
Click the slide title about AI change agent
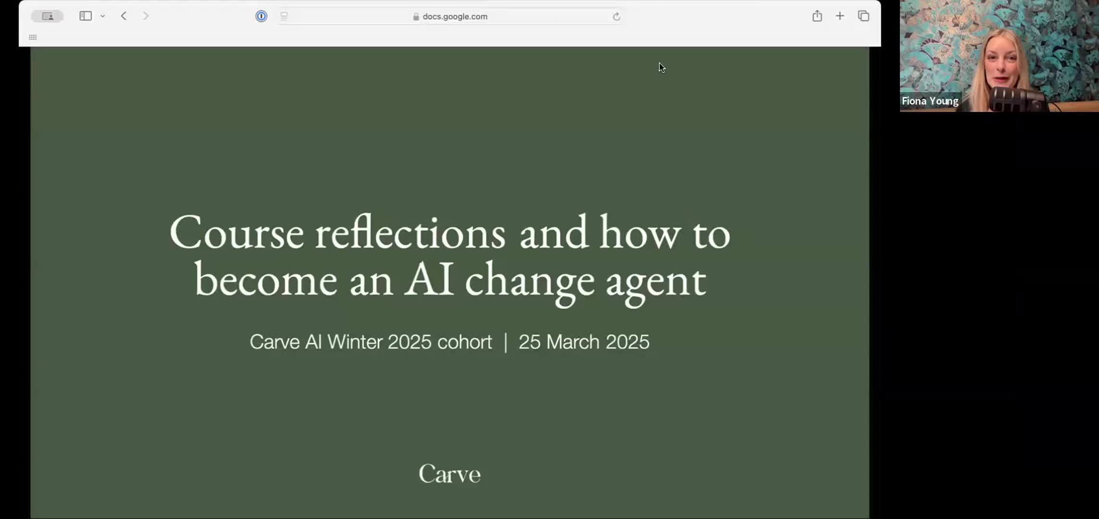450,256
